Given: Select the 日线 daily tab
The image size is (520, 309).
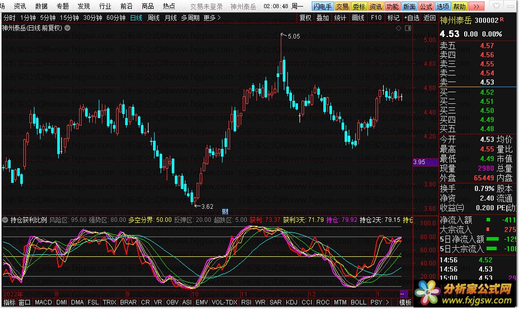Looking at the screenshot, I should pyautogui.click(x=136, y=18).
